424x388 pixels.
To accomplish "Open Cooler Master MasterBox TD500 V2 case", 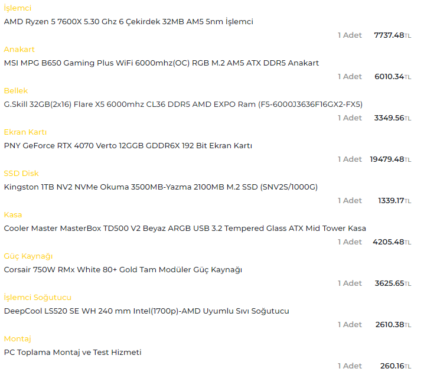I will pos(185,229).
